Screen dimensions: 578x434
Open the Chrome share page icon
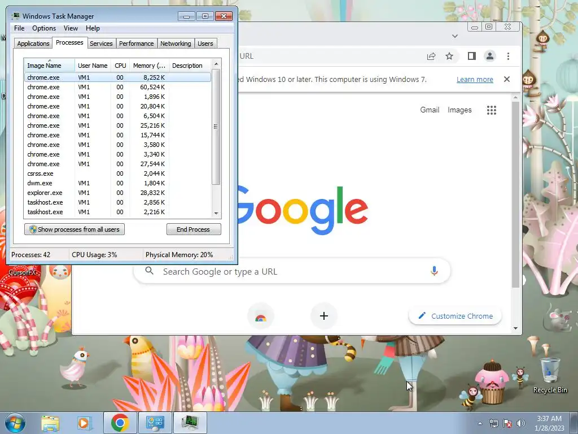pyautogui.click(x=431, y=56)
